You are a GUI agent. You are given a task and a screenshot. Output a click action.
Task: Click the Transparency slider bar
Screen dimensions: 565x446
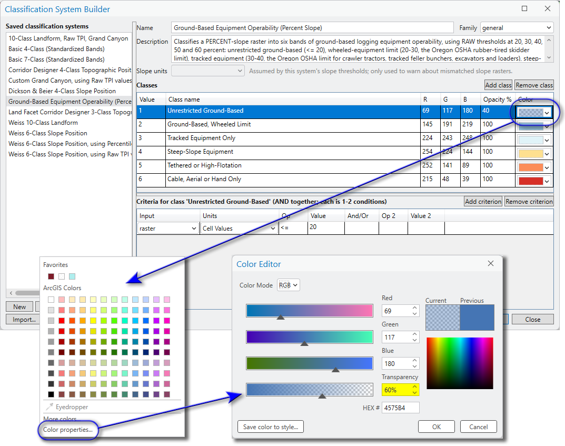coord(310,390)
